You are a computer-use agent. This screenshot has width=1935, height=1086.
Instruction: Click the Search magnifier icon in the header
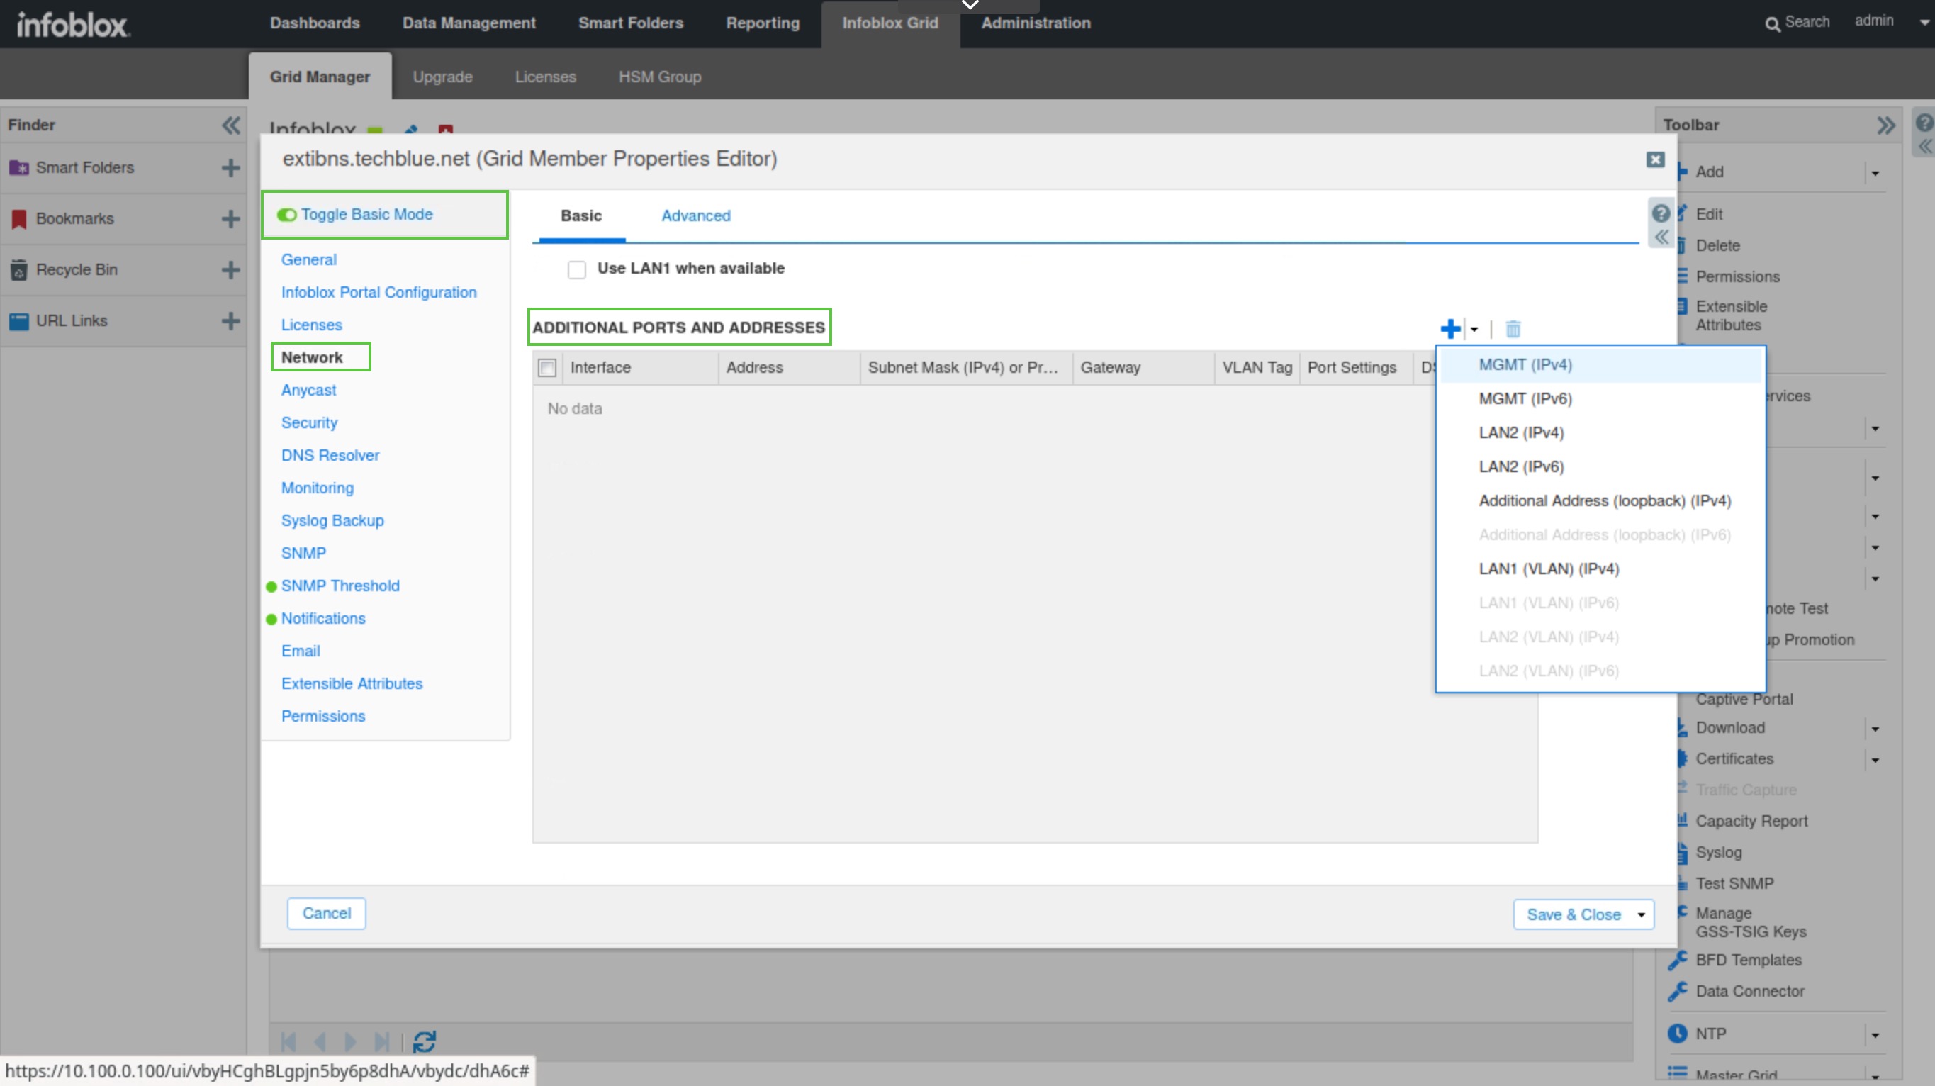point(1772,24)
